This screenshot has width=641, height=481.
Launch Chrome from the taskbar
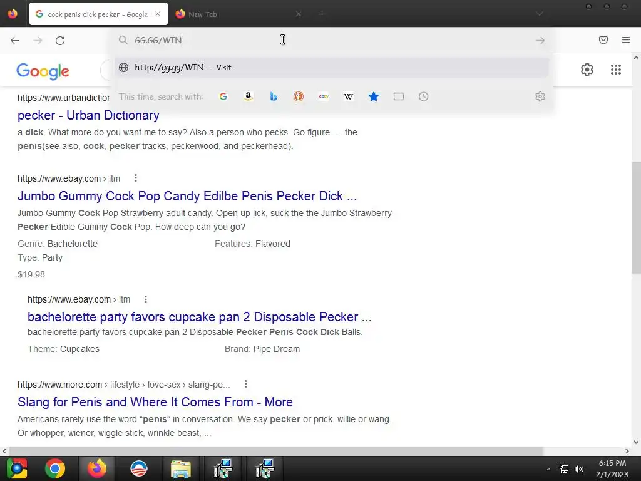click(x=55, y=468)
